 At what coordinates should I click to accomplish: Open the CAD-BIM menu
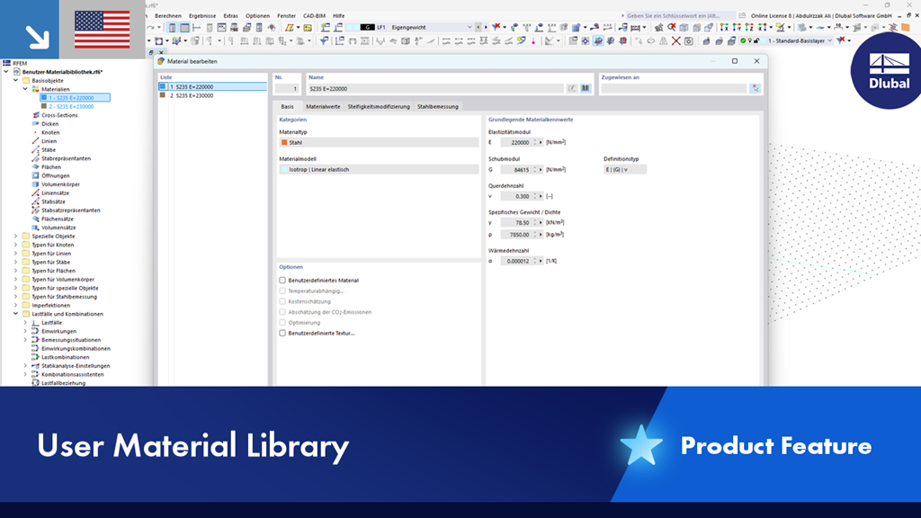click(314, 16)
